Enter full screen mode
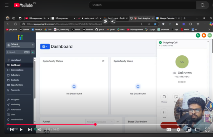Image resolution: width=213 pixels, height=137 pixels. (x=207, y=130)
